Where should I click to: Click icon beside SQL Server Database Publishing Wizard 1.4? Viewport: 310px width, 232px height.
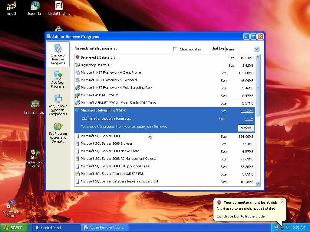coord(77,181)
